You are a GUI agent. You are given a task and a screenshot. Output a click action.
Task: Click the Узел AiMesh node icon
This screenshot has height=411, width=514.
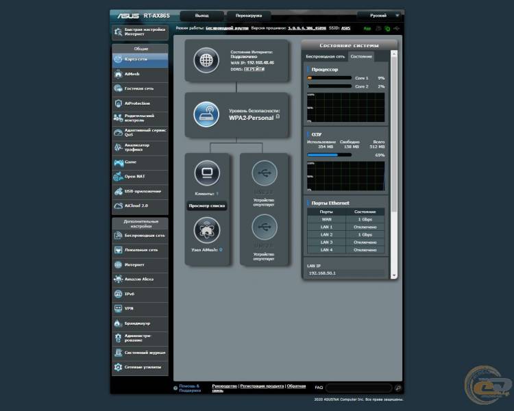(x=207, y=229)
